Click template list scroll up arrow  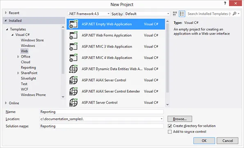tap(167, 21)
